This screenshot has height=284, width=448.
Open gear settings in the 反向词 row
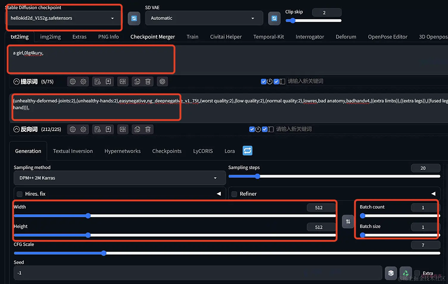83,129
